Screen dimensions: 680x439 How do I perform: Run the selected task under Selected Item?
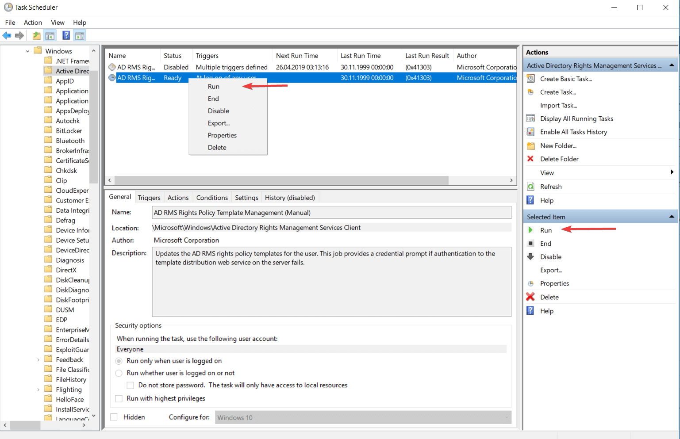tap(546, 230)
